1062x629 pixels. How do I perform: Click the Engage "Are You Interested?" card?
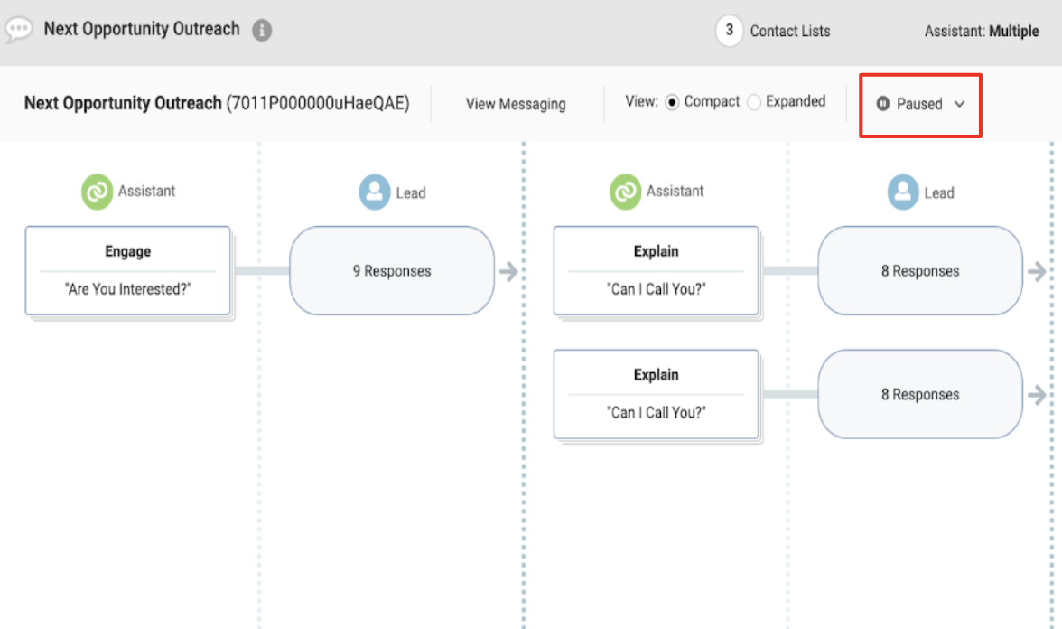(128, 270)
